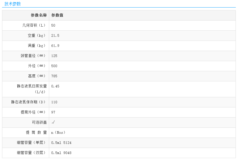
Task: Click the empty weight value 21.5
Action: pyautogui.click(x=55, y=36)
